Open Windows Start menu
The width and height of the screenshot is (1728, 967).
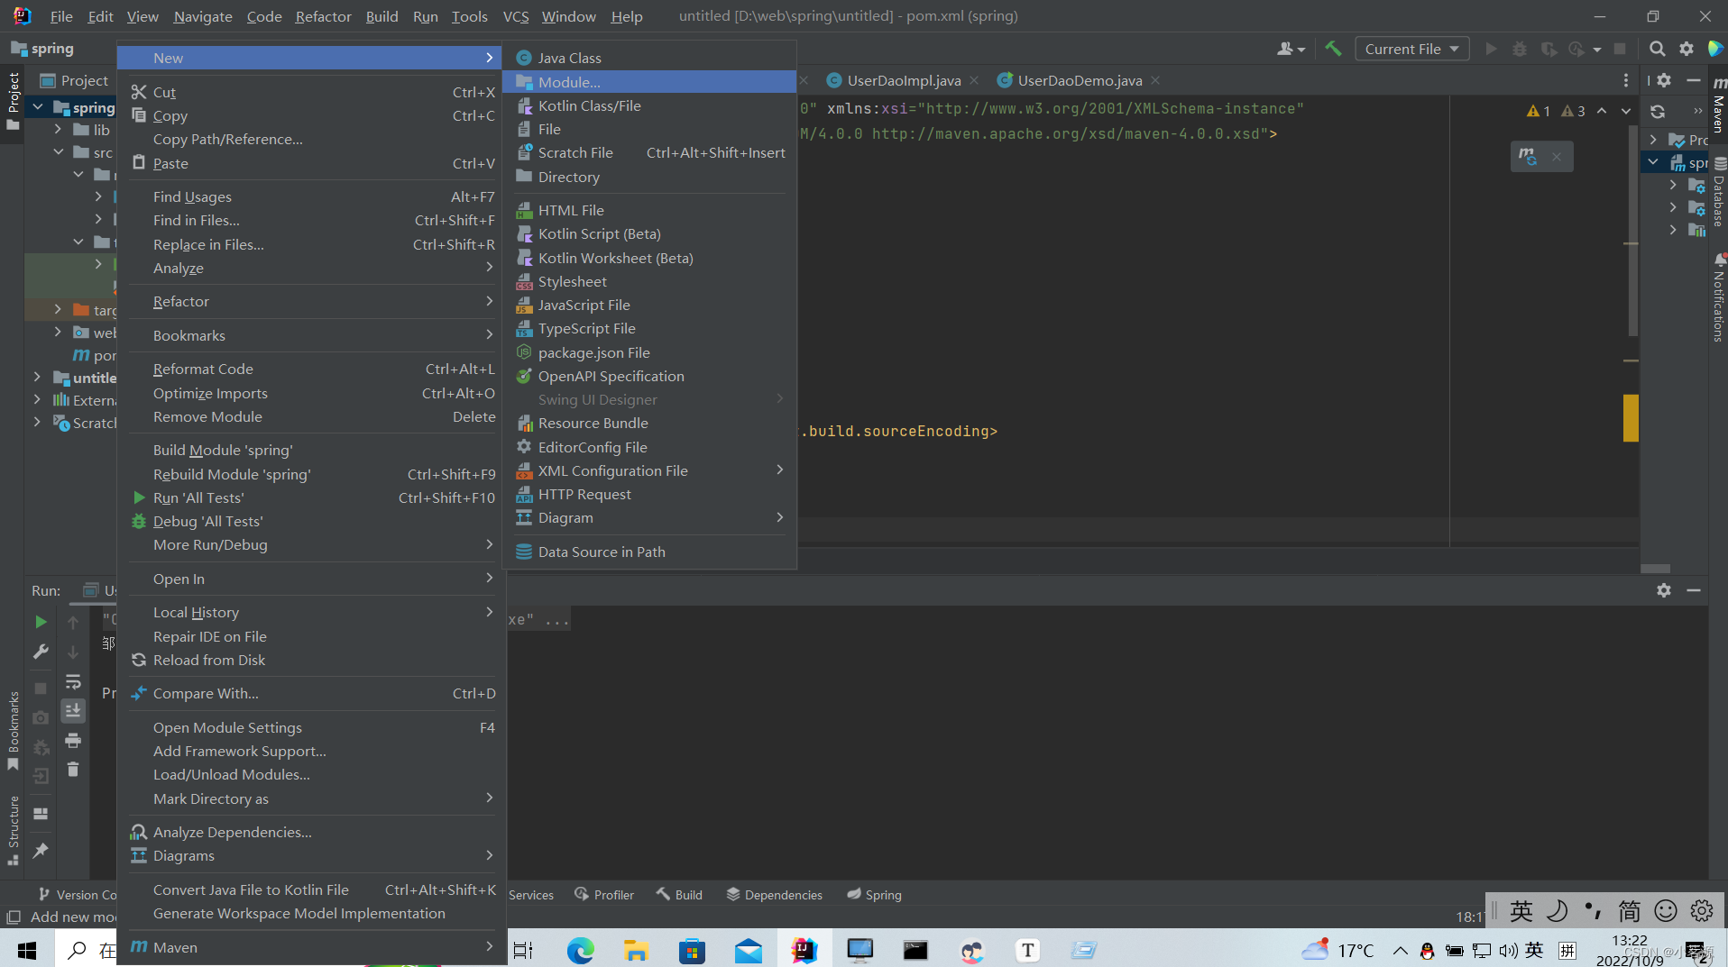point(27,950)
